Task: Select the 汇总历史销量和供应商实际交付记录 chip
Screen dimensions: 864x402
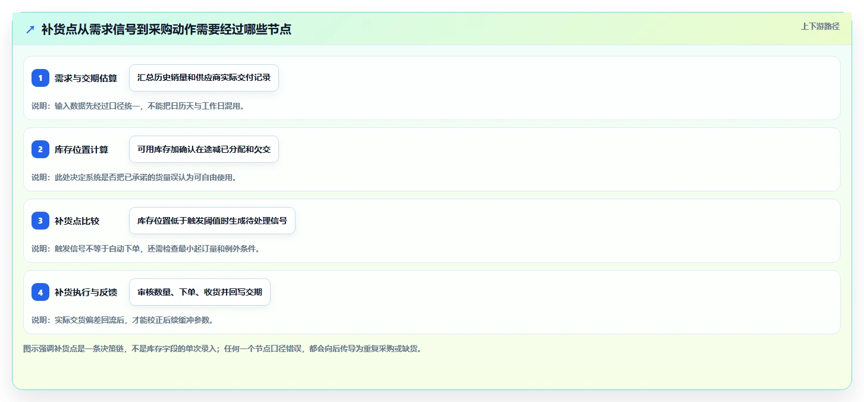Action: click(x=204, y=78)
